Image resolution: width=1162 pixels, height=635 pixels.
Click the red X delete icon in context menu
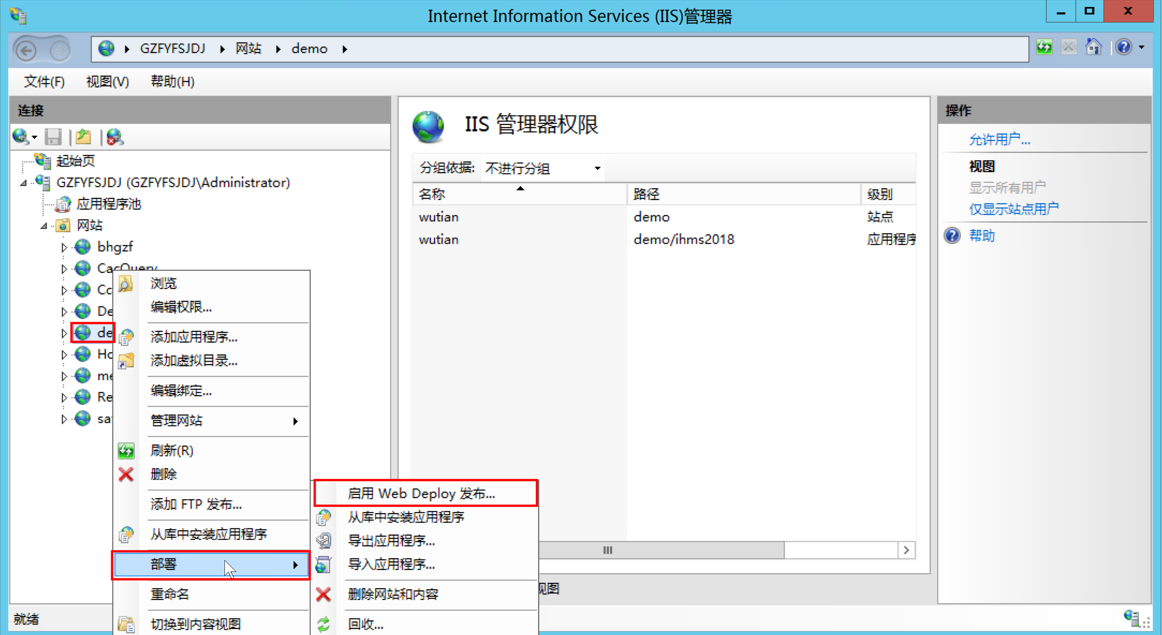pos(126,475)
